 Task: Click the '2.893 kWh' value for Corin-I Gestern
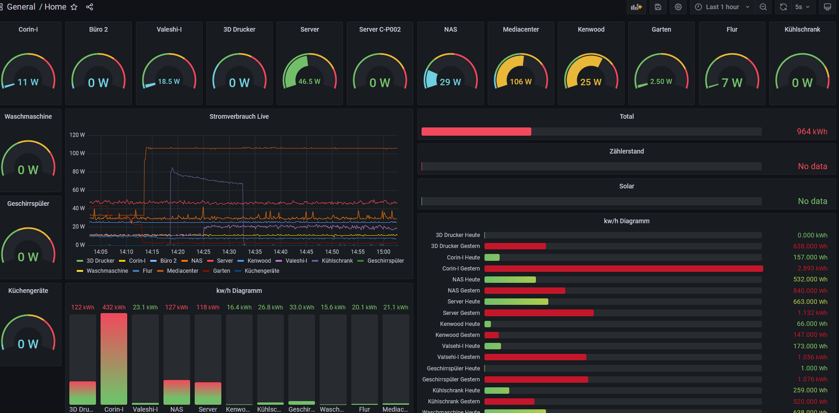click(x=812, y=269)
